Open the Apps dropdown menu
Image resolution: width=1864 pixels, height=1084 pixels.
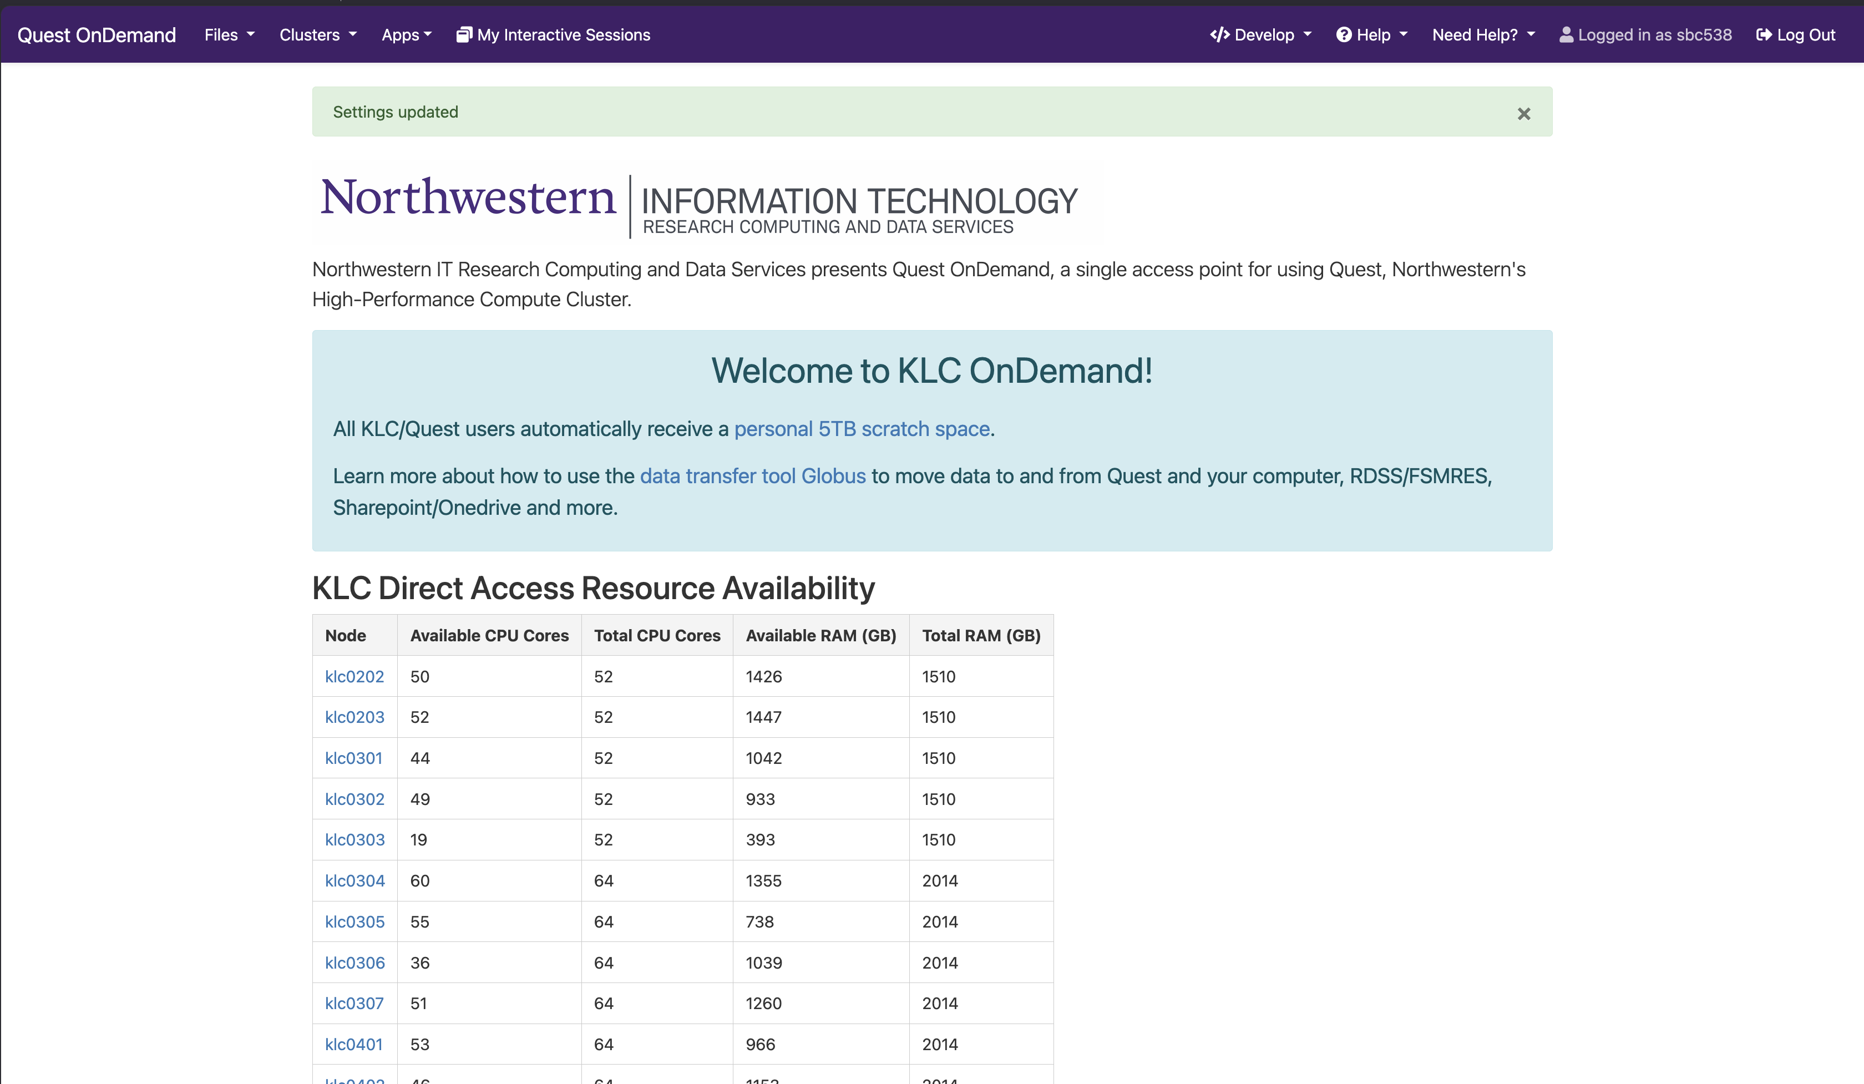click(x=406, y=35)
